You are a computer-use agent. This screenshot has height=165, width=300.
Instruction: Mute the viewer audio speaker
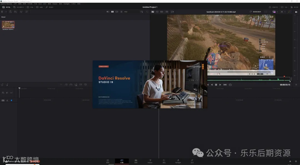tap(296, 12)
